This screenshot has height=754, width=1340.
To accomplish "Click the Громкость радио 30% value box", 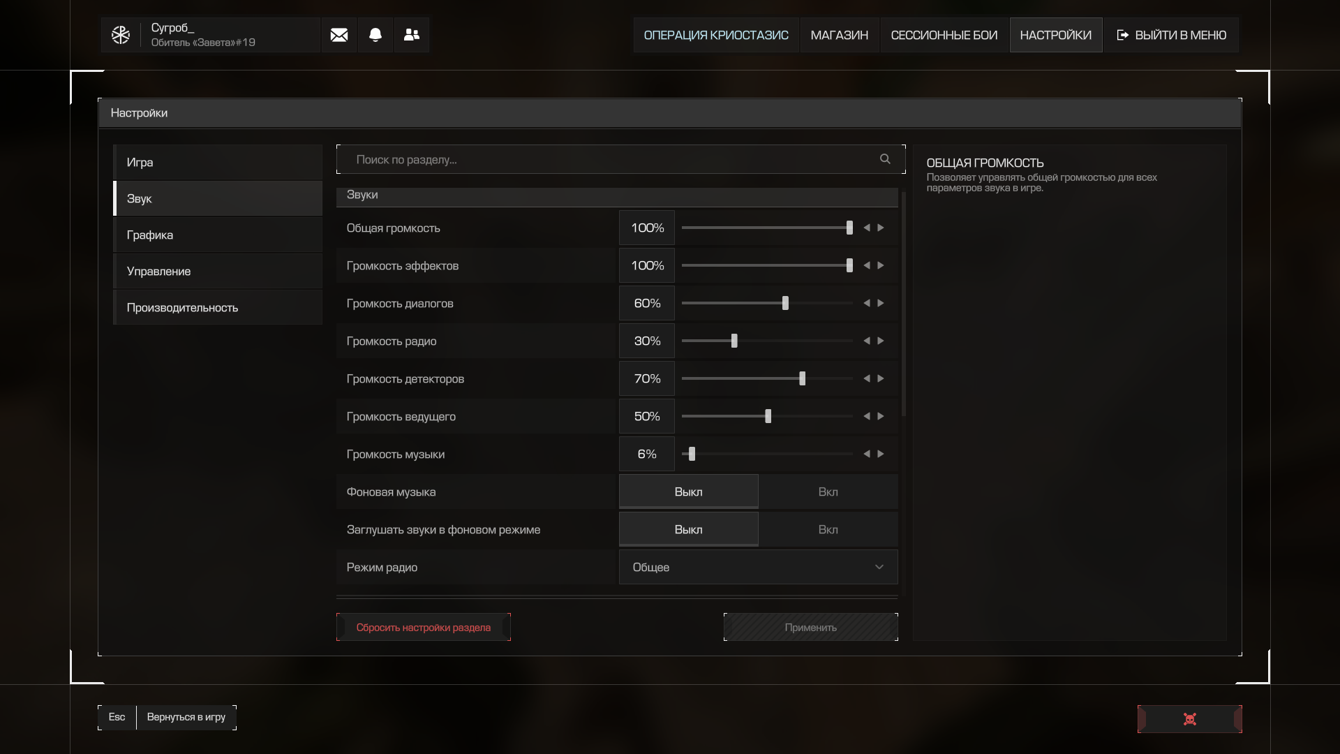I will click(647, 341).
